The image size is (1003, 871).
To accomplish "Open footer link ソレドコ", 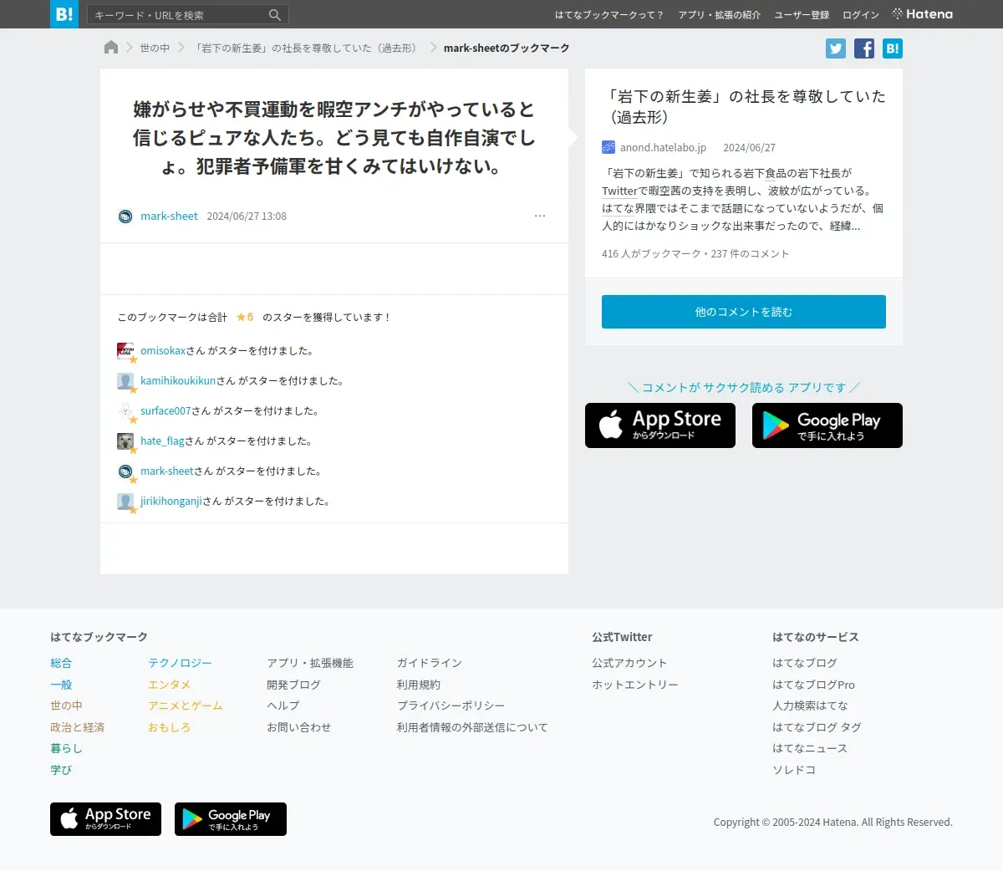I will tap(794, 770).
